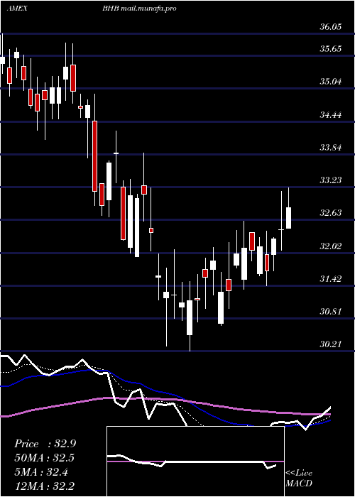Click the 34.44 price axis label

tap(331, 115)
